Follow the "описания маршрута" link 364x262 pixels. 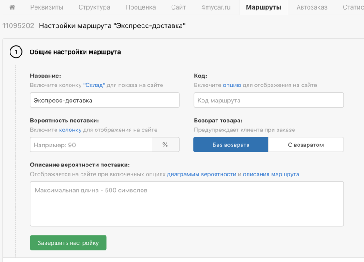click(271, 174)
